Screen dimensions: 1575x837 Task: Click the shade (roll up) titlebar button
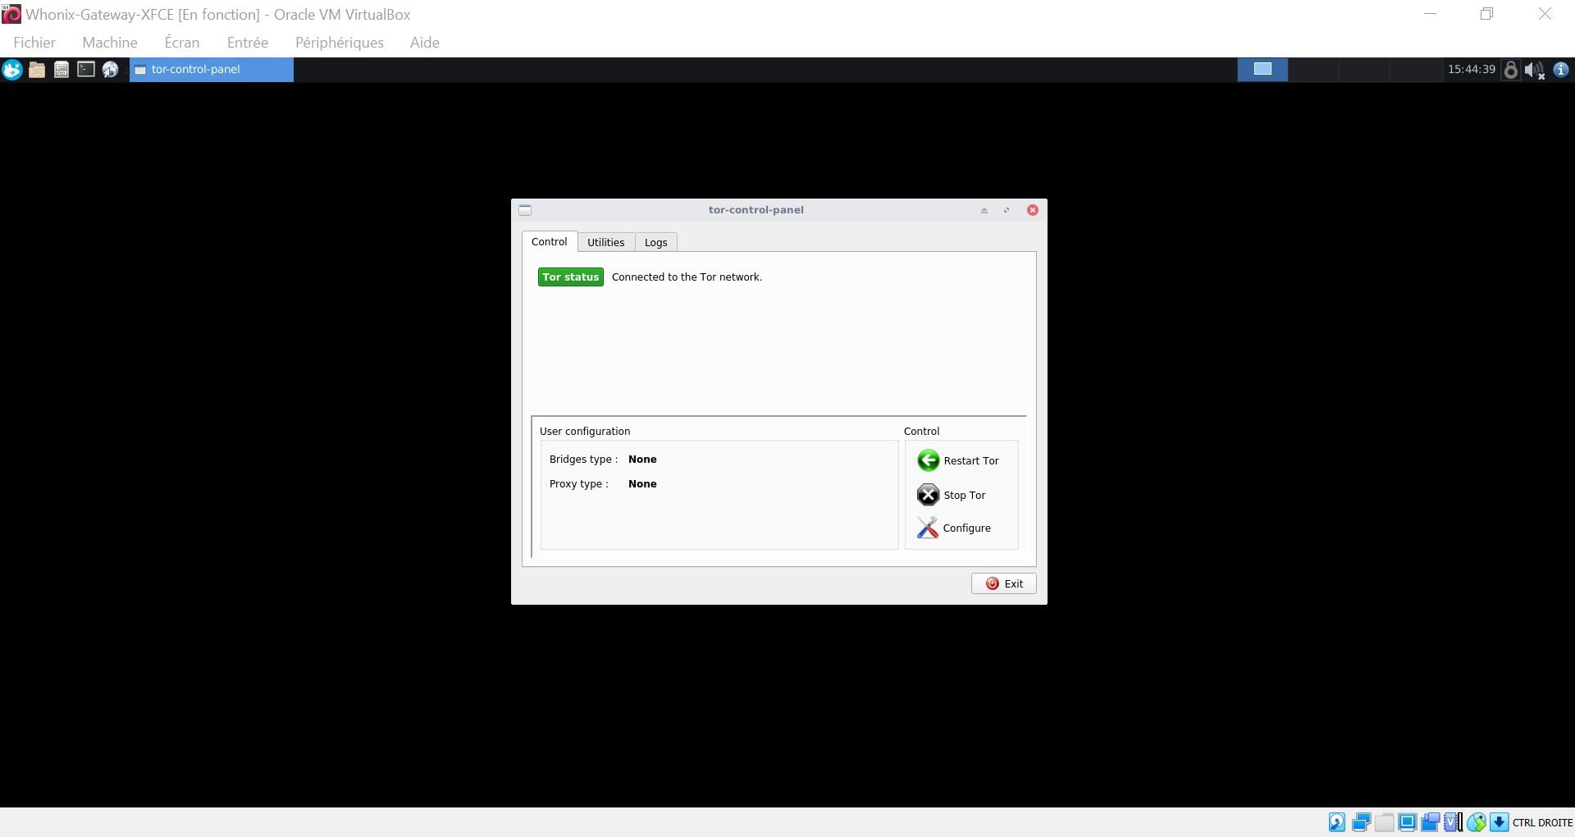point(984,210)
